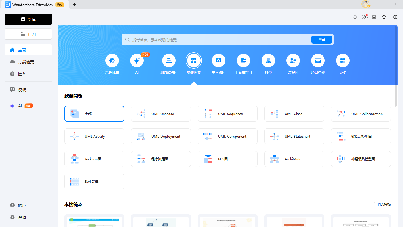Choose the 流程圖 category icon
The width and height of the screenshot is (403, 227).
pyautogui.click(x=293, y=60)
